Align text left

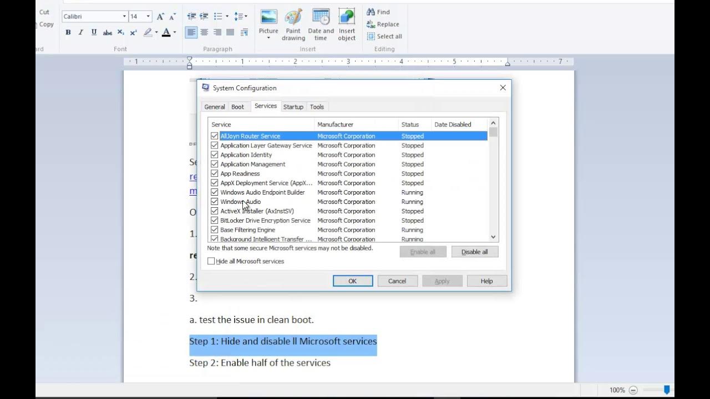pyautogui.click(x=191, y=33)
